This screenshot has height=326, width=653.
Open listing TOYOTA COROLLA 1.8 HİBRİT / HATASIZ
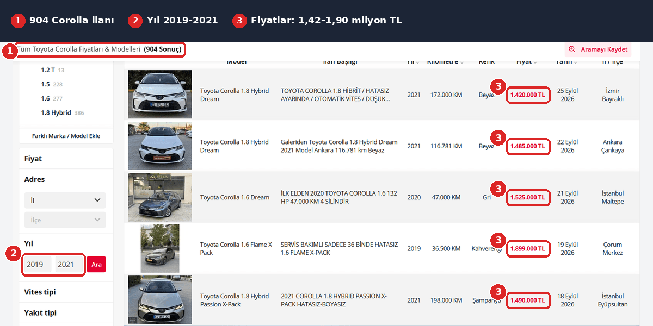[335, 95]
